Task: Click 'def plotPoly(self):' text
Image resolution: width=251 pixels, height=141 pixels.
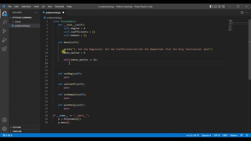Action: pyautogui.click(x=71, y=105)
